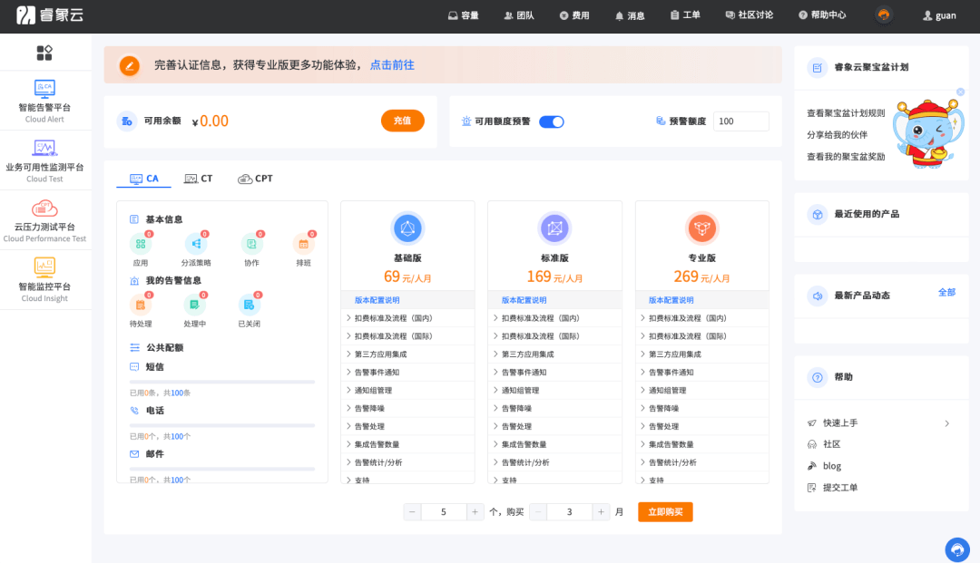
Task: Close the mascot elephant popup
Action: [x=961, y=92]
